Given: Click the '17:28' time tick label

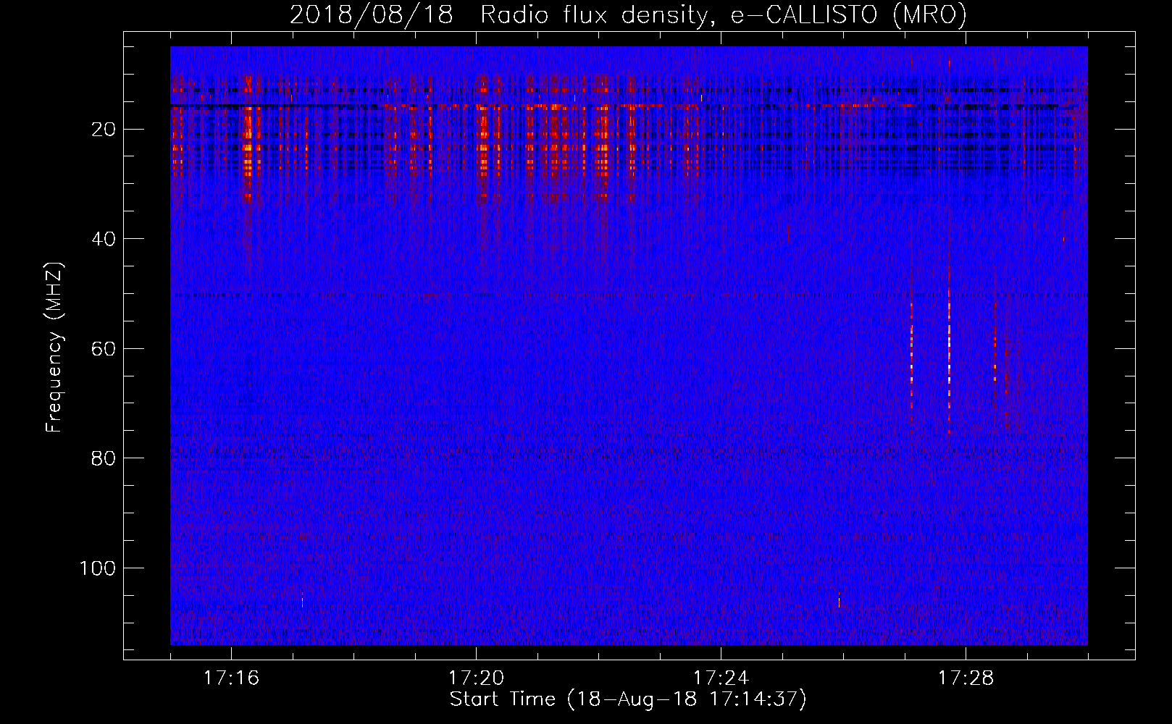Looking at the screenshot, I should 966,678.
